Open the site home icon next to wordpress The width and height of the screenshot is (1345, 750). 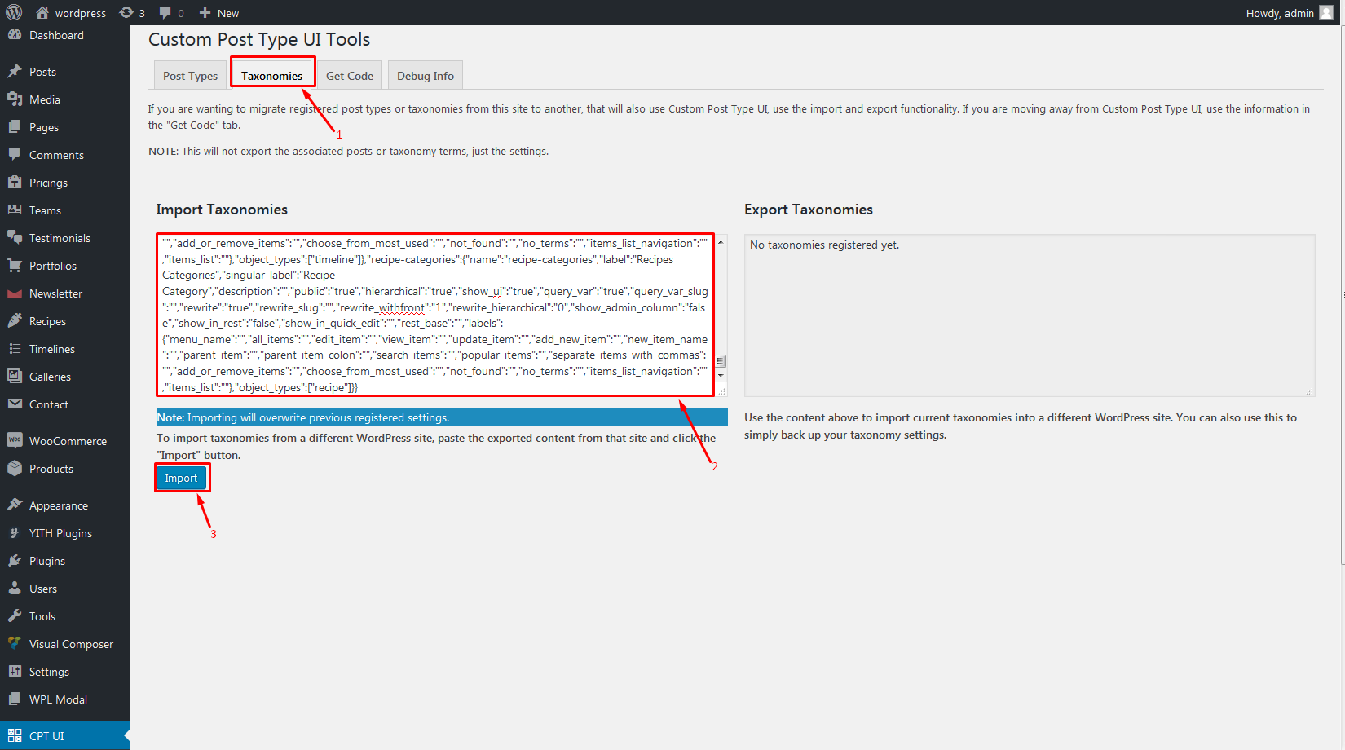click(x=42, y=12)
